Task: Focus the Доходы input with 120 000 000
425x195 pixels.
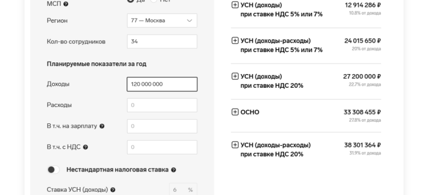Action: point(162,84)
